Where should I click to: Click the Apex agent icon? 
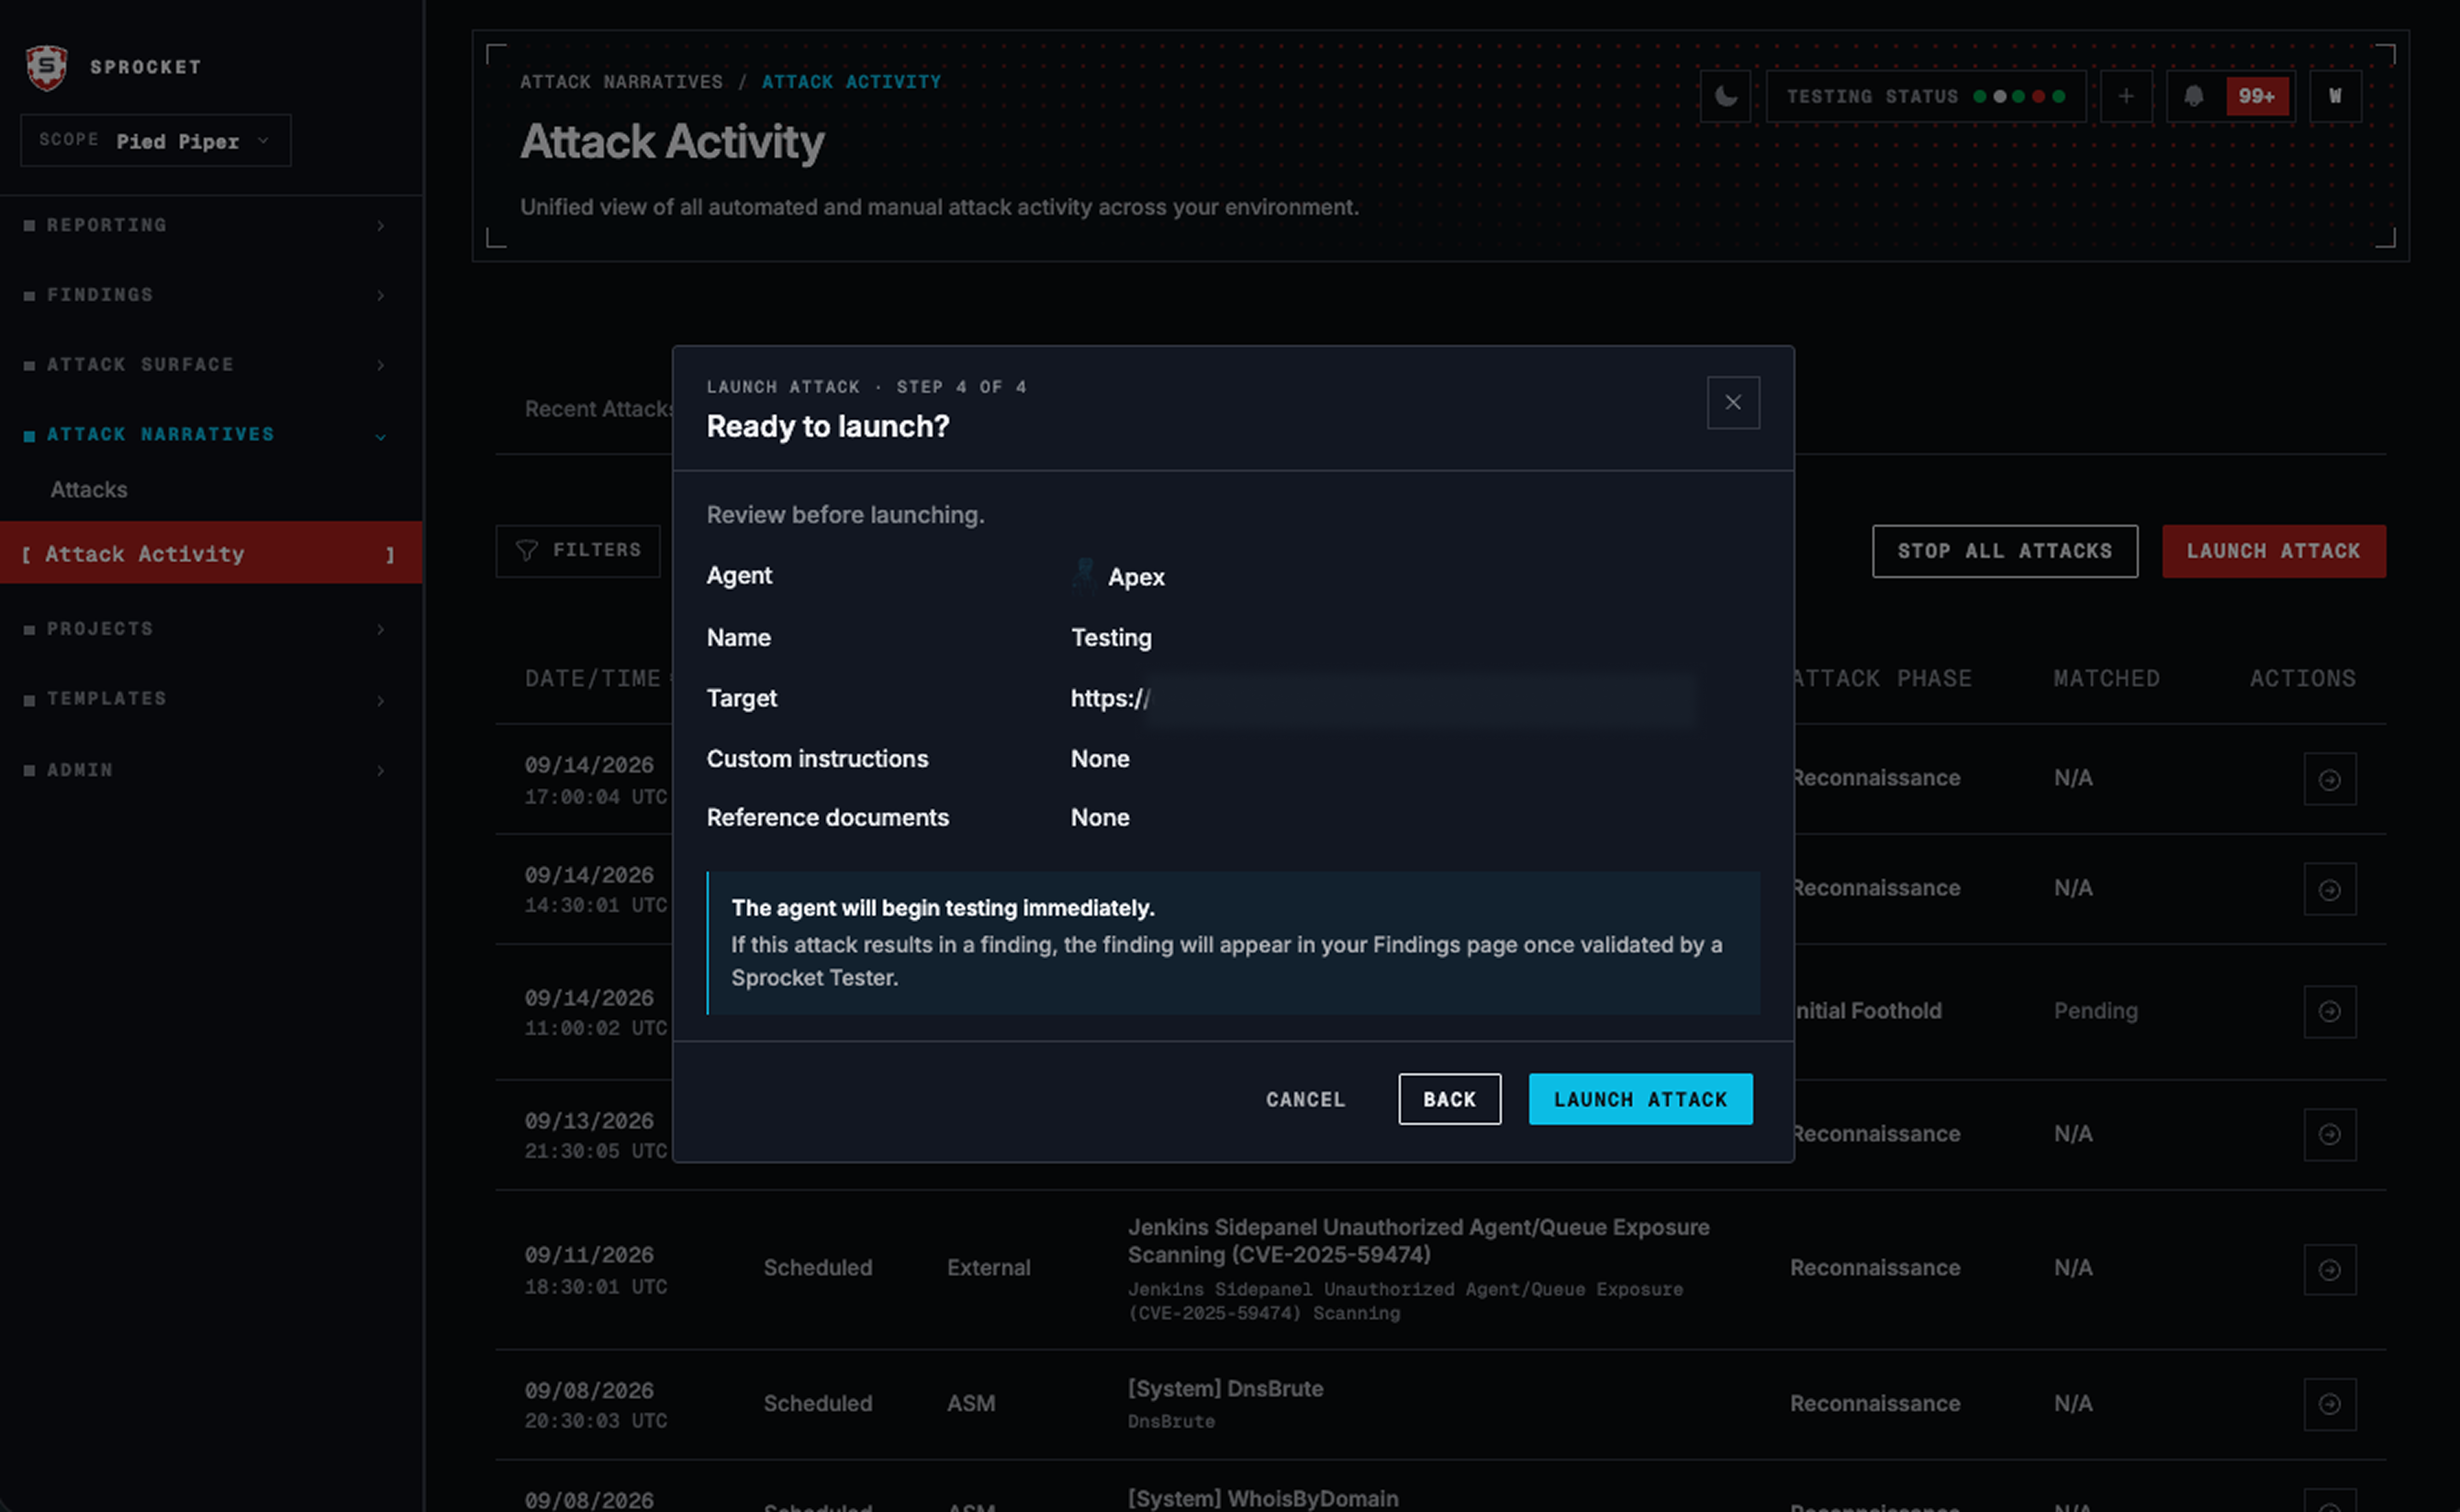[1085, 577]
